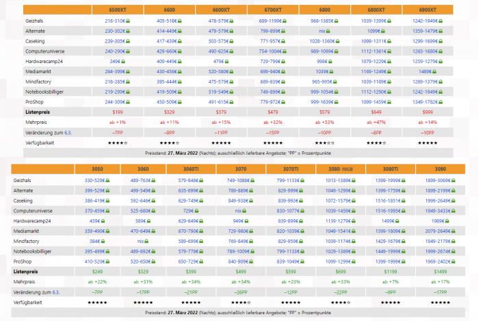Click green icon beside Hardwarecamp24 6600XT 479€
This screenshot has height=321, width=479.
226,62
